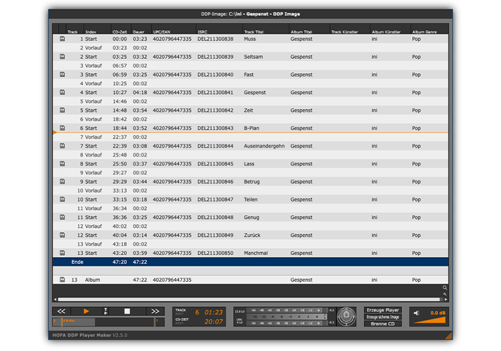Click the larger magnifier zoom icon
The height and width of the screenshot is (351, 501).
(x=445, y=288)
